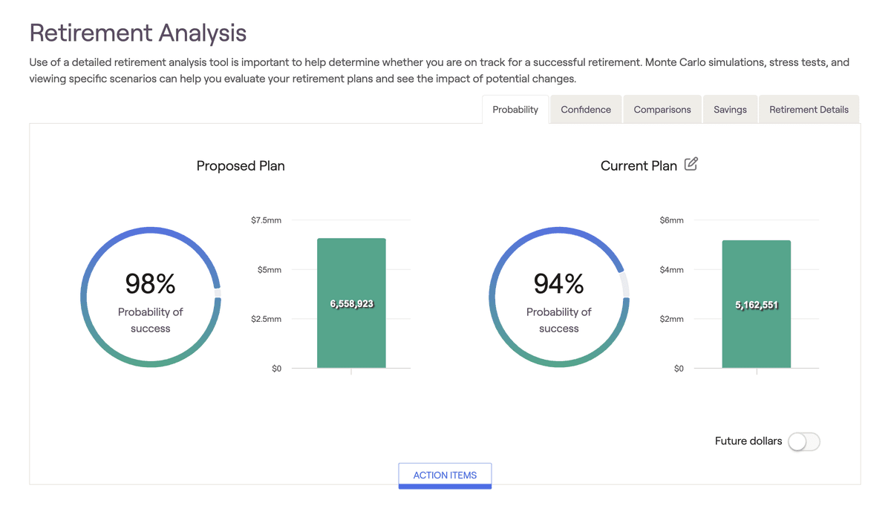This screenshot has width=891, height=514.
Task: Click the $6mm axis label on Current Plan chart
Action: tap(670, 220)
